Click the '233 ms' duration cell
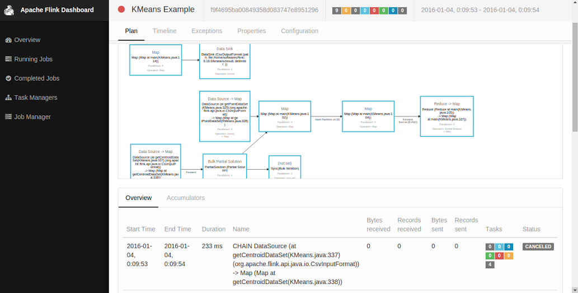The height and width of the screenshot is (293, 578). coord(212,246)
